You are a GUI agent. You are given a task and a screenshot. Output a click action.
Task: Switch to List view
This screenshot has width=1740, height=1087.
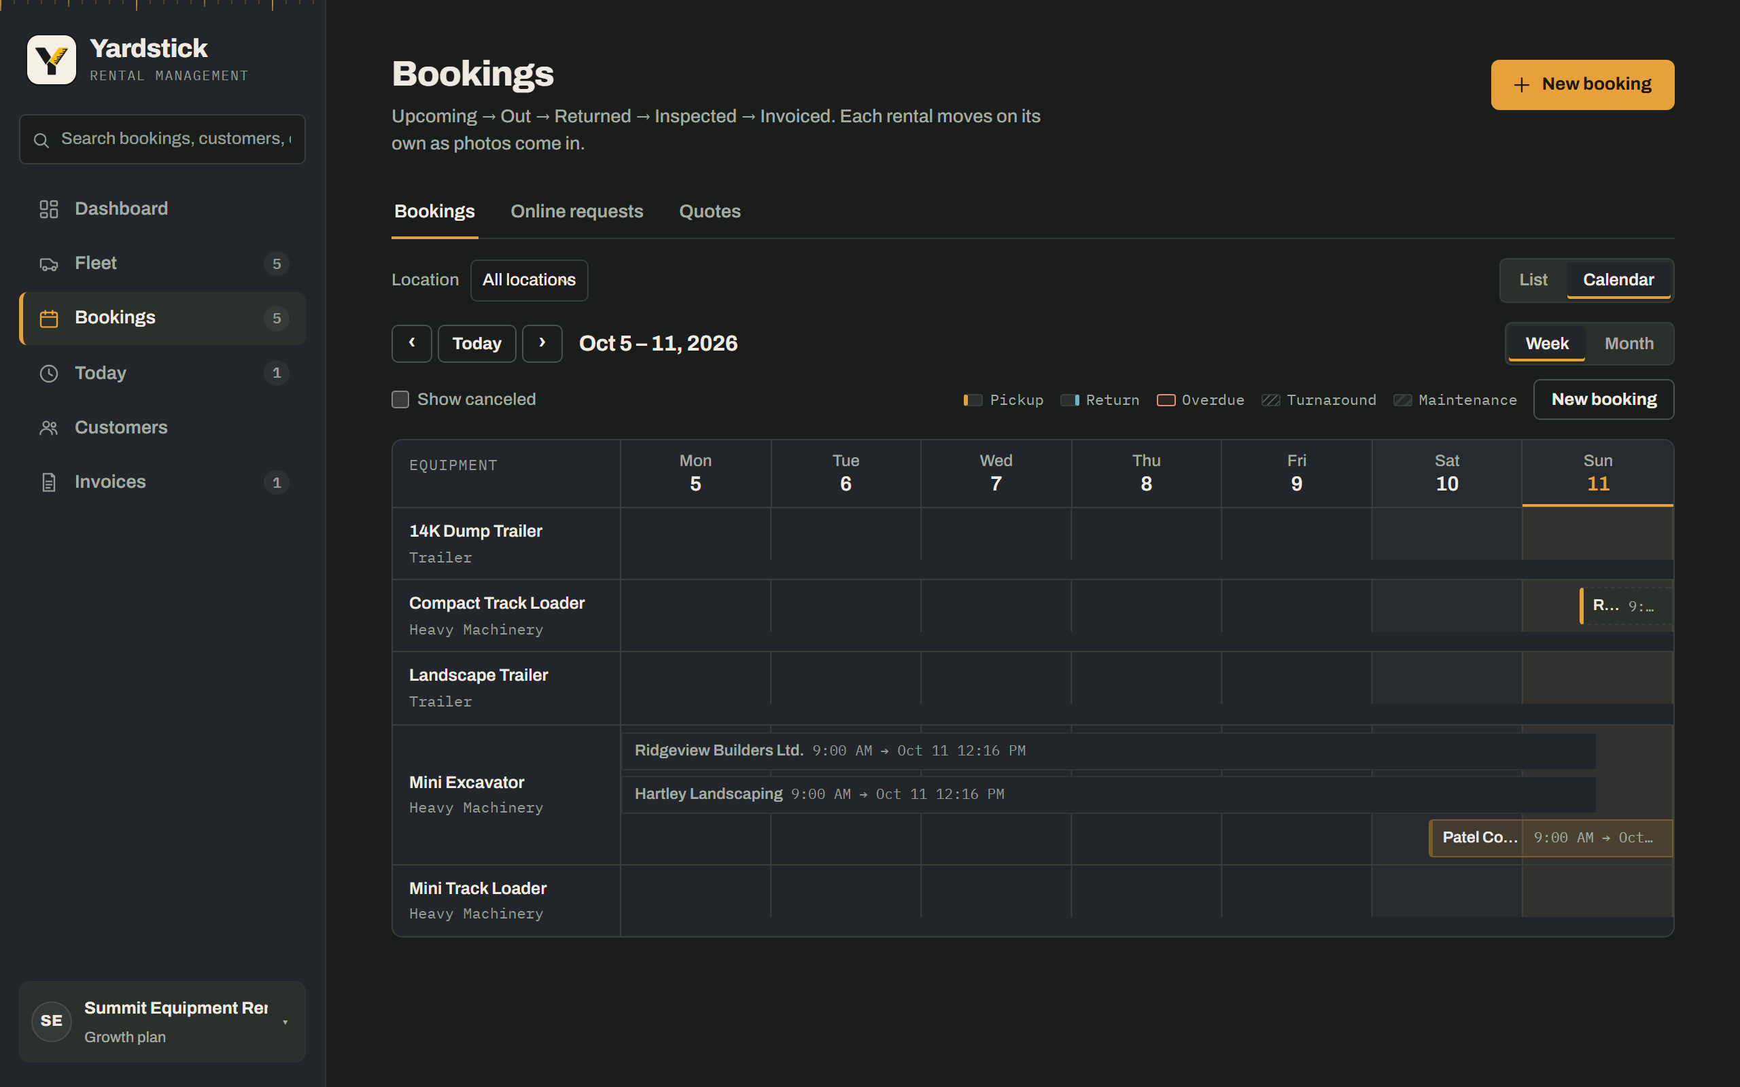(1533, 280)
